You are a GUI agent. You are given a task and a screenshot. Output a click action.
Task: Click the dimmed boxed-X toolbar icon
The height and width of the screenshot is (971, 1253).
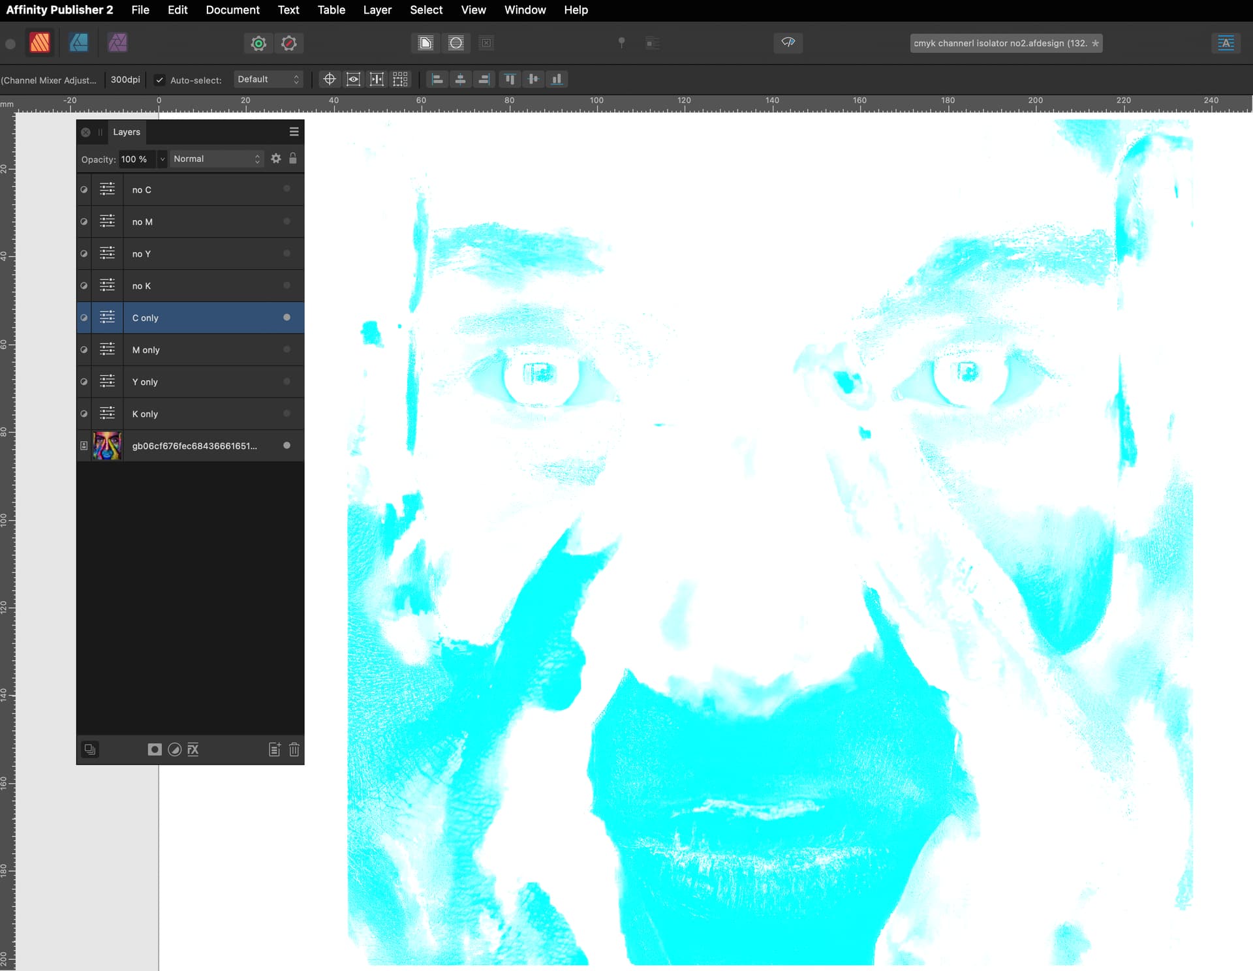click(x=486, y=43)
